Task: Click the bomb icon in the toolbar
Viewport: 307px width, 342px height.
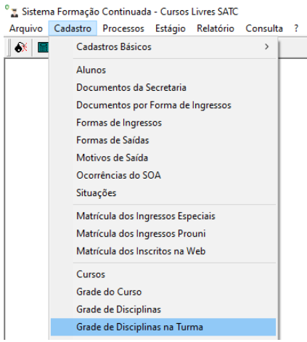Action: (21, 47)
